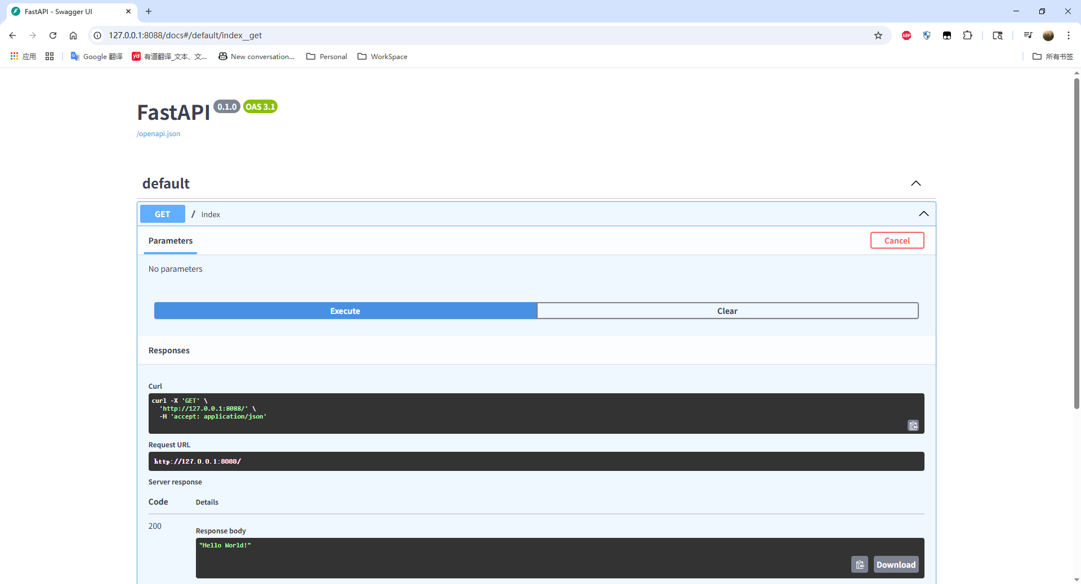
Task: Cancel the try-it-out mode
Action: coord(897,240)
